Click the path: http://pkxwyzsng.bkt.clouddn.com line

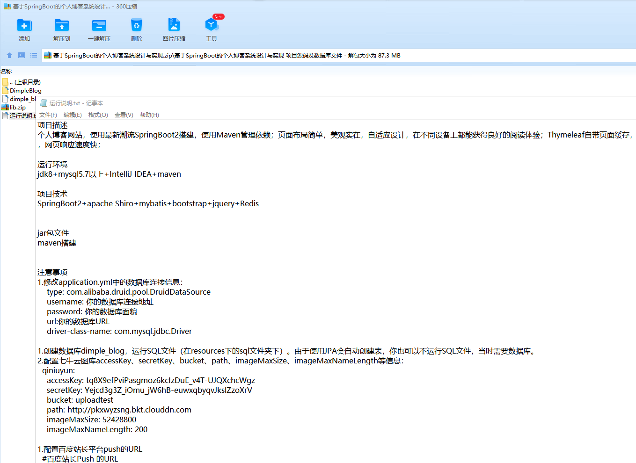click(119, 410)
